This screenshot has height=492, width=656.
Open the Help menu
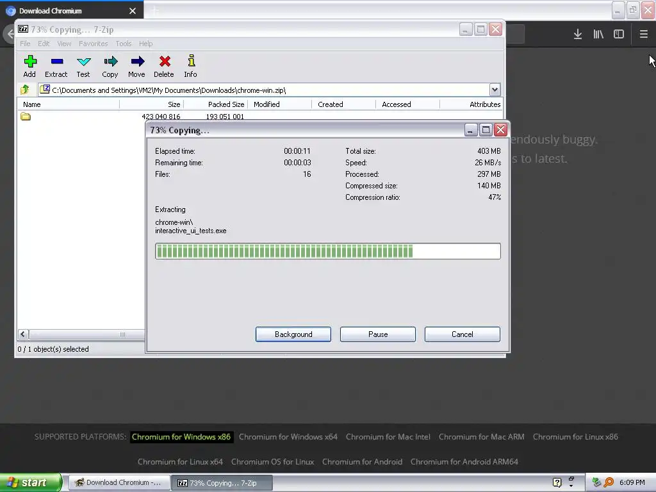(x=145, y=44)
